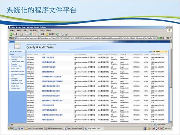Click the Forward navigation arrow button
Screen dimensions: 180x135
[x=21, y=34]
